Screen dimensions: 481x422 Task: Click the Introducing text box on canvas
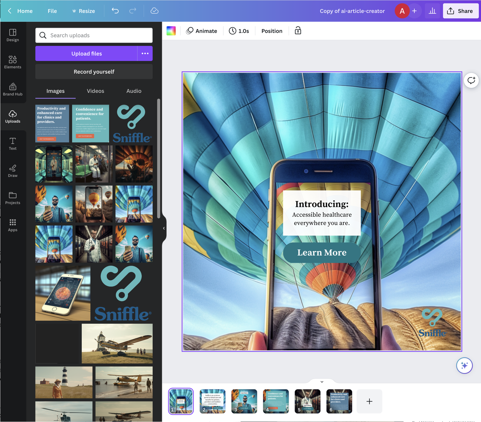[322, 213]
